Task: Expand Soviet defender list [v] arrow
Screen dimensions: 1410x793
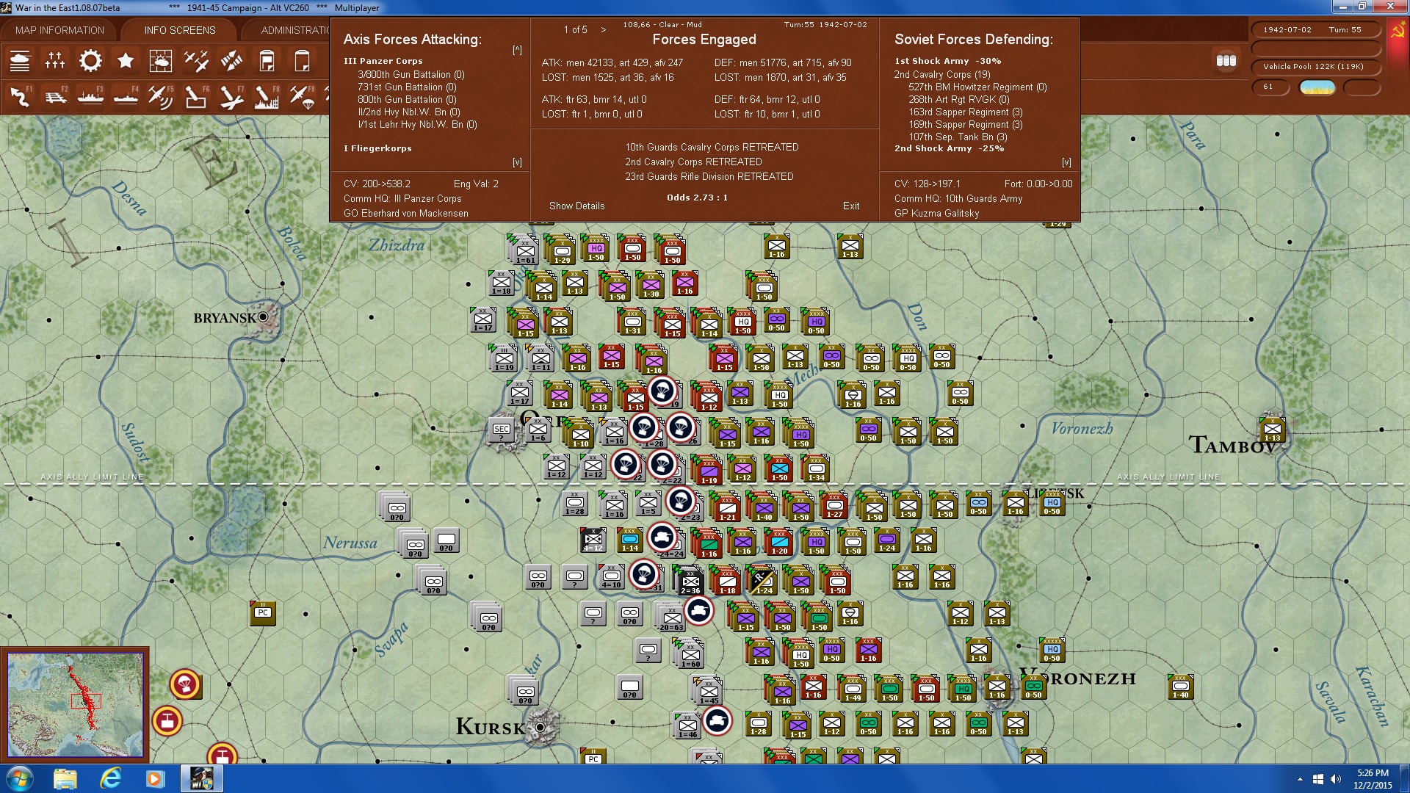Action: 1066,162
